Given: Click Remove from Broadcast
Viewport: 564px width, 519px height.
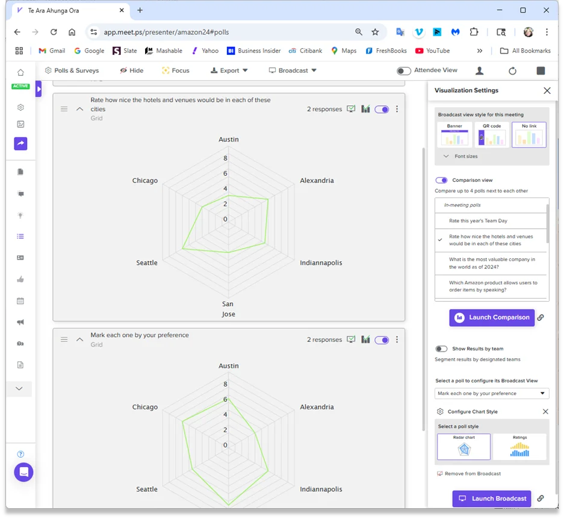Looking at the screenshot, I should click(469, 474).
